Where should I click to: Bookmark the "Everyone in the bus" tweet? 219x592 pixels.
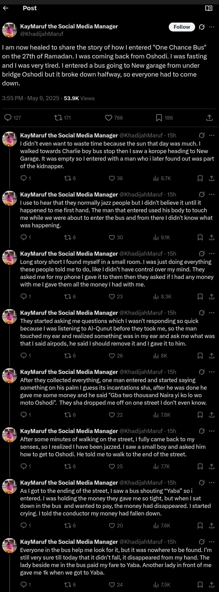[200, 584]
